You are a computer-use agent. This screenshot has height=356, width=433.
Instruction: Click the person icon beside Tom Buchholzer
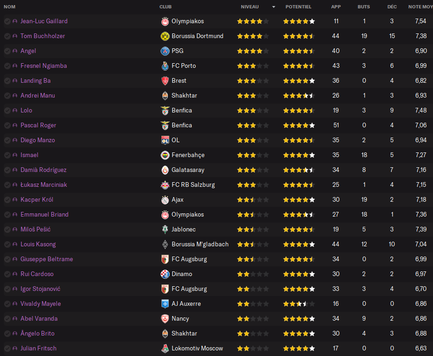[15, 36]
